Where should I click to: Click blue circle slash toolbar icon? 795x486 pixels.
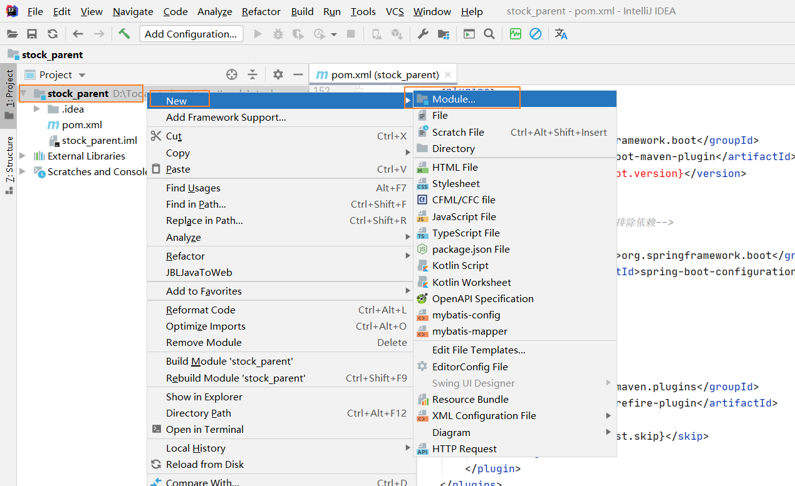536,34
